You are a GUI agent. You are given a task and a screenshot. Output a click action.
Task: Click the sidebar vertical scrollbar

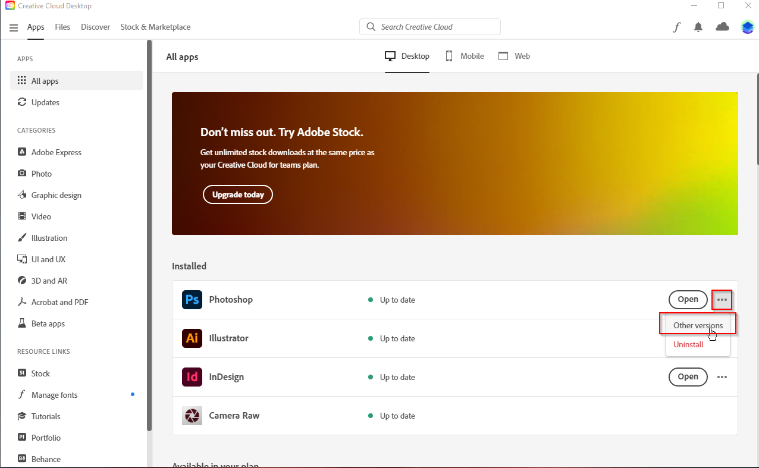[149, 238]
